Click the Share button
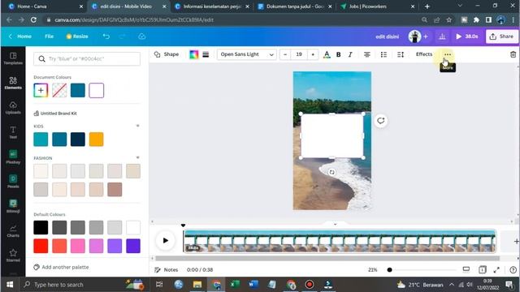The width and height of the screenshot is (520, 292). pos(502,36)
